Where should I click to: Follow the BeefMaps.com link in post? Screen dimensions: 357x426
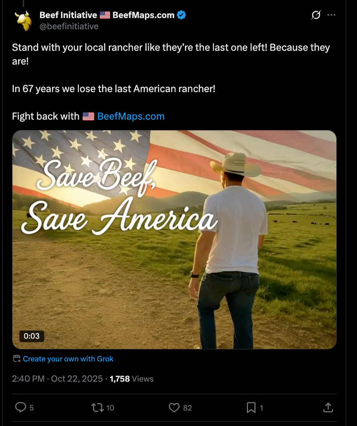click(131, 116)
